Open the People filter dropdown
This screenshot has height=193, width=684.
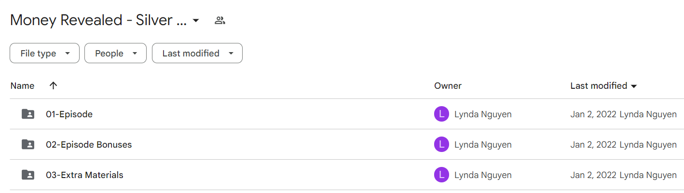(115, 53)
